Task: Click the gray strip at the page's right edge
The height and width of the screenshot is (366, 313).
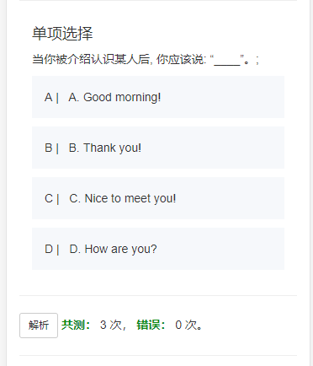Action: pos(311,183)
